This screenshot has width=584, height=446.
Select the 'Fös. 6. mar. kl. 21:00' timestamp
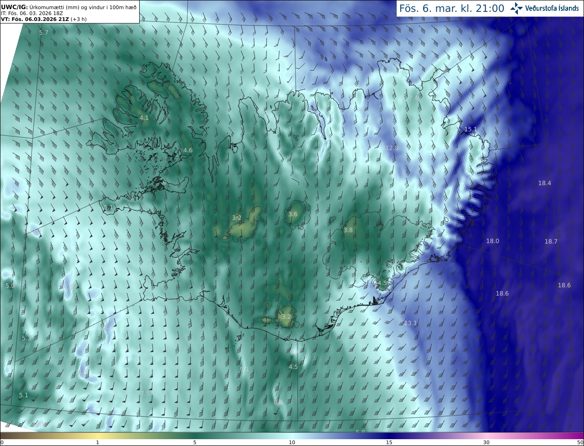coord(452,8)
